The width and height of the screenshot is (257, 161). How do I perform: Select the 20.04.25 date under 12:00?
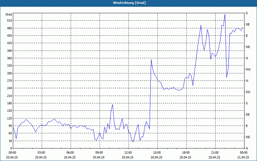pyautogui.click(x=128, y=157)
